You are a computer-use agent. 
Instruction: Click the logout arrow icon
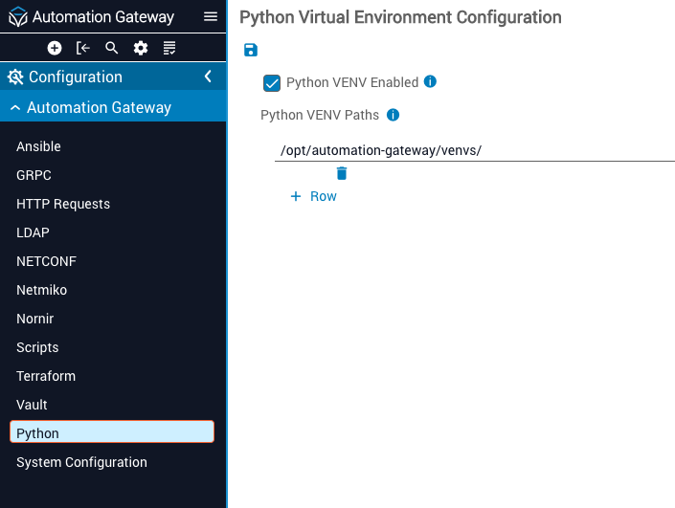point(83,48)
